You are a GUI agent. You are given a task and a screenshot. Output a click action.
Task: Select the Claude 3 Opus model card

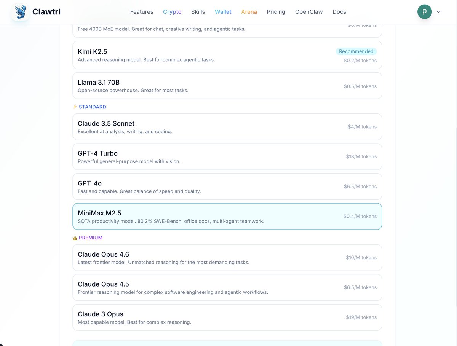coord(227,317)
